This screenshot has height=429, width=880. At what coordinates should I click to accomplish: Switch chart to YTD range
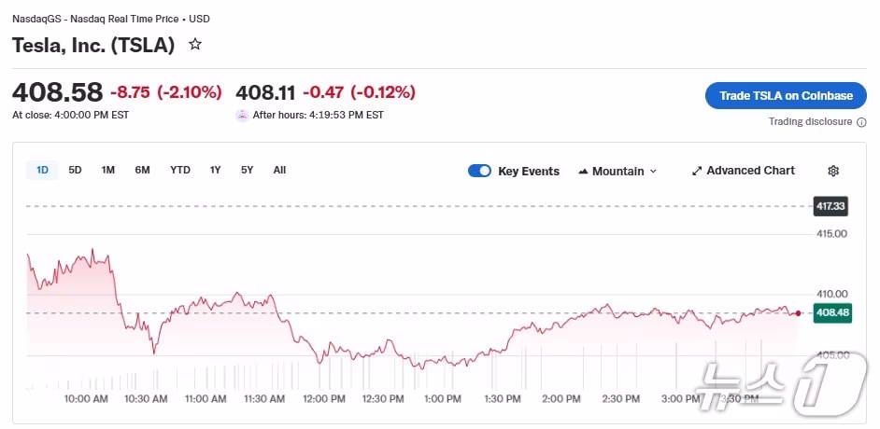pyautogui.click(x=180, y=170)
